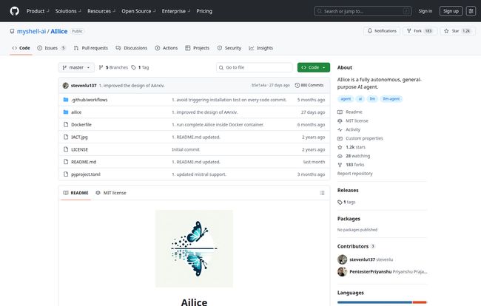Click commit hash b5e1a4a

point(258,85)
